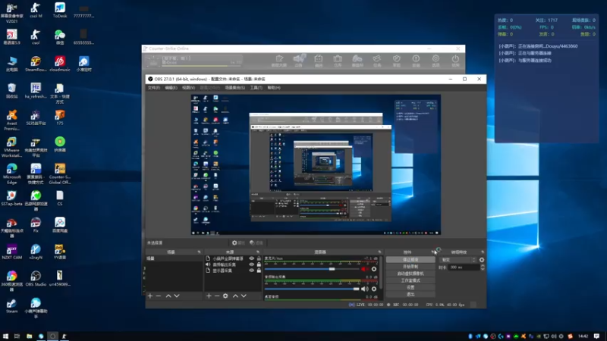
Task: Open desktop audio settings gear in mixer
Action: coord(374,289)
